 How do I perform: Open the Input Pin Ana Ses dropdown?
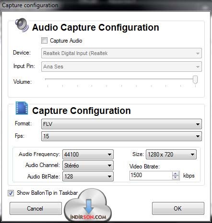121,67
